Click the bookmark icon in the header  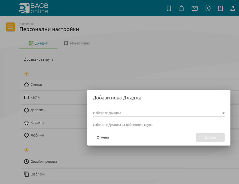coord(169,8)
